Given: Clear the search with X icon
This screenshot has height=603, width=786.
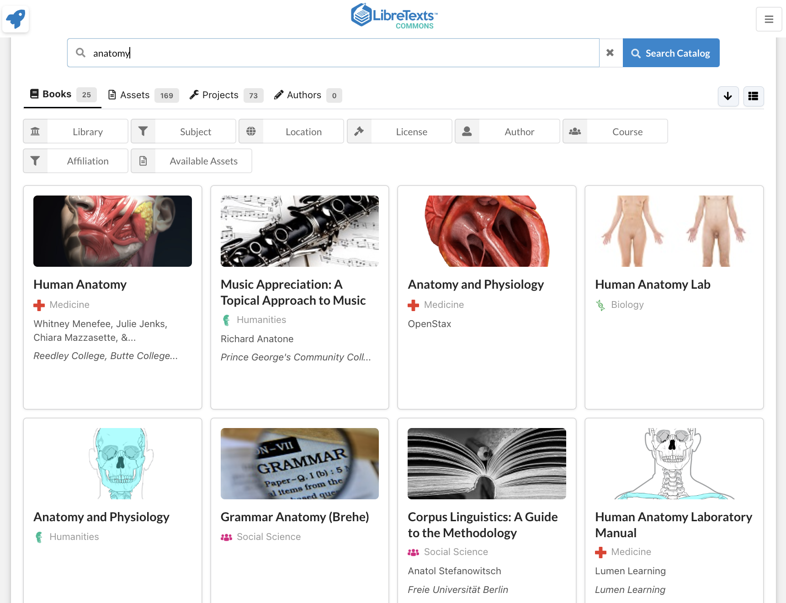Looking at the screenshot, I should coord(610,53).
